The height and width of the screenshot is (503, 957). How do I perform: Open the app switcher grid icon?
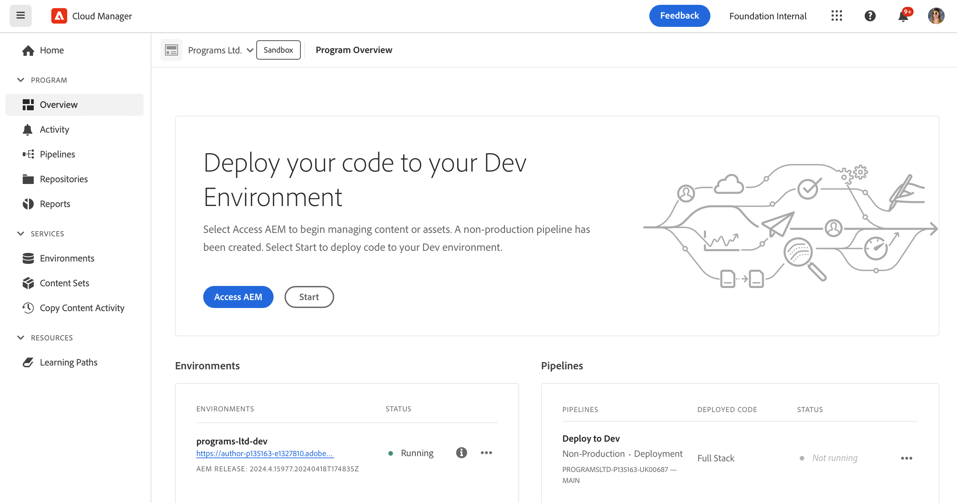pyautogui.click(x=836, y=16)
